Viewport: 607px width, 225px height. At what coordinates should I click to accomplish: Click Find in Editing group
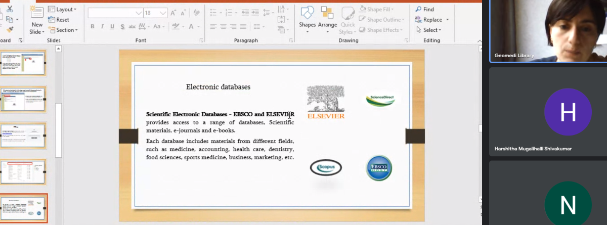click(x=425, y=9)
